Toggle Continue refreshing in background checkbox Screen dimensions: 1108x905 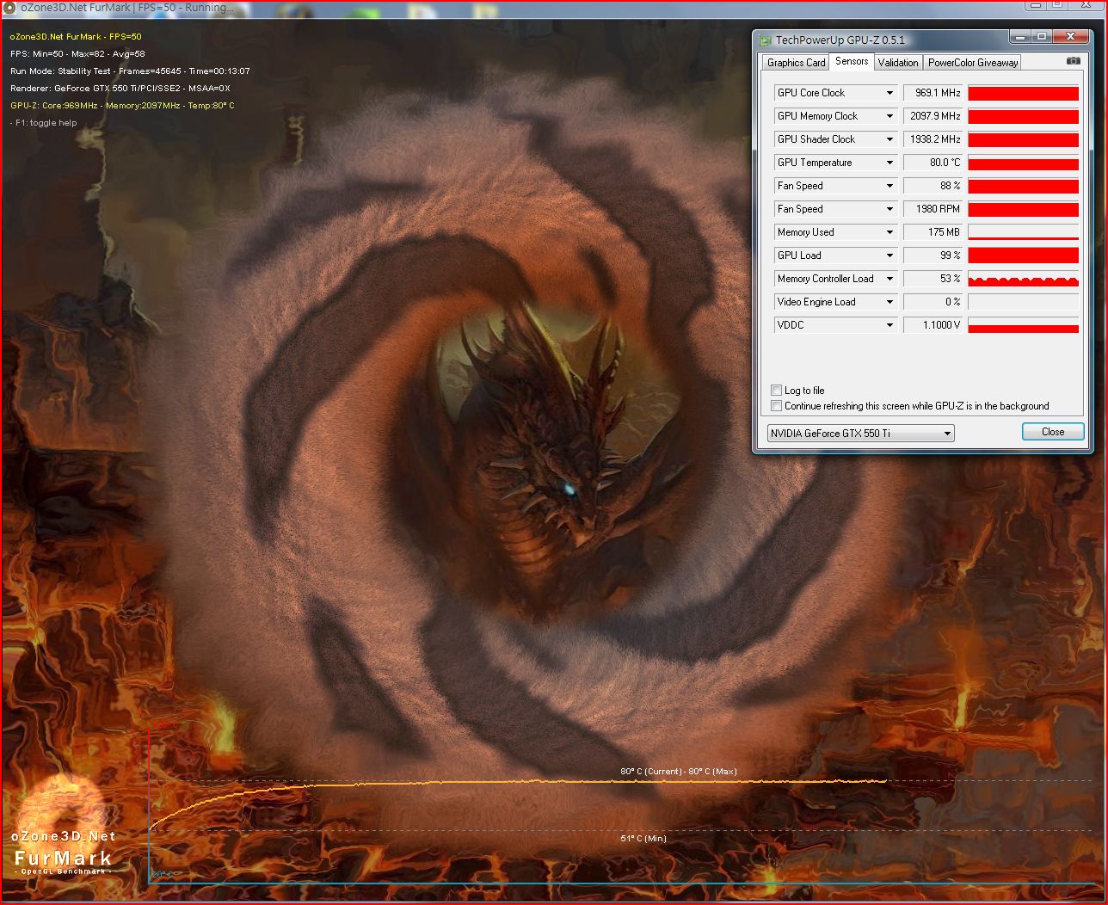(777, 406)
